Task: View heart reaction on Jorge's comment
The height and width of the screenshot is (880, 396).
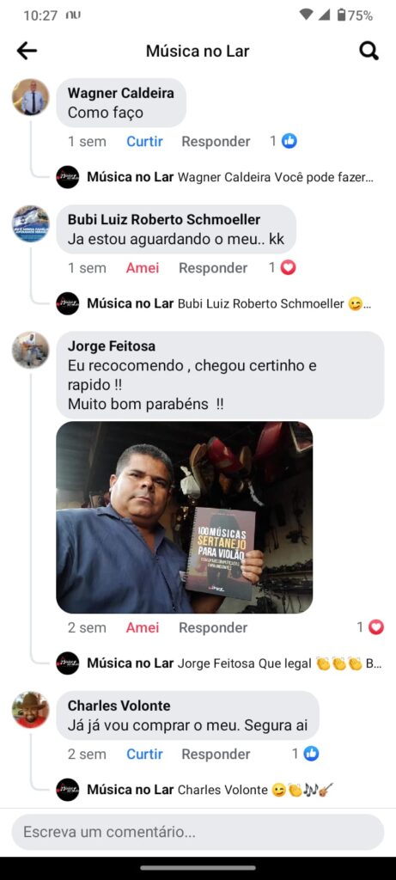Action: point(371,627)
